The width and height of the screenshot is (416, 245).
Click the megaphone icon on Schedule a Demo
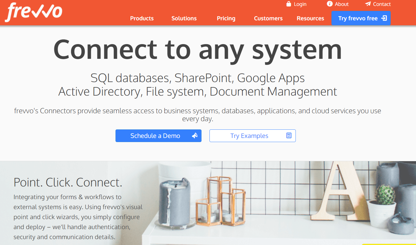[x=195, y=136]
